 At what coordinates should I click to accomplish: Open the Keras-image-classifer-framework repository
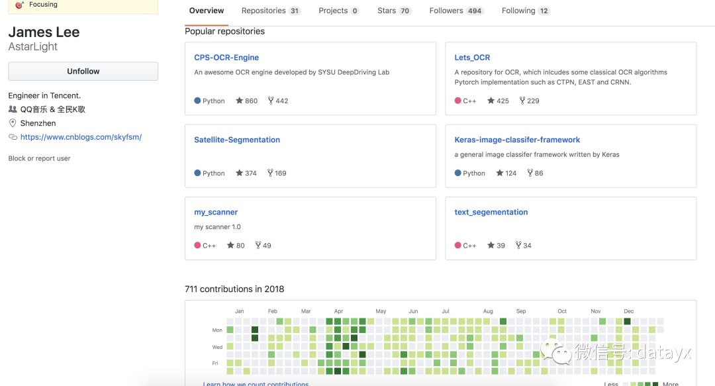click(x=517, y=140)
